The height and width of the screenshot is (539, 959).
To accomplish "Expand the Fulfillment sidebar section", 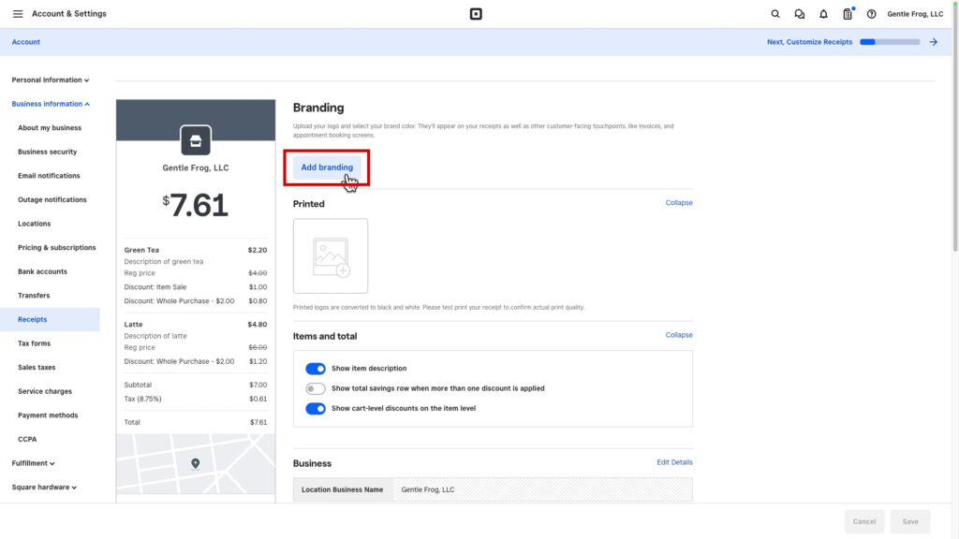I will pos(34,462).
